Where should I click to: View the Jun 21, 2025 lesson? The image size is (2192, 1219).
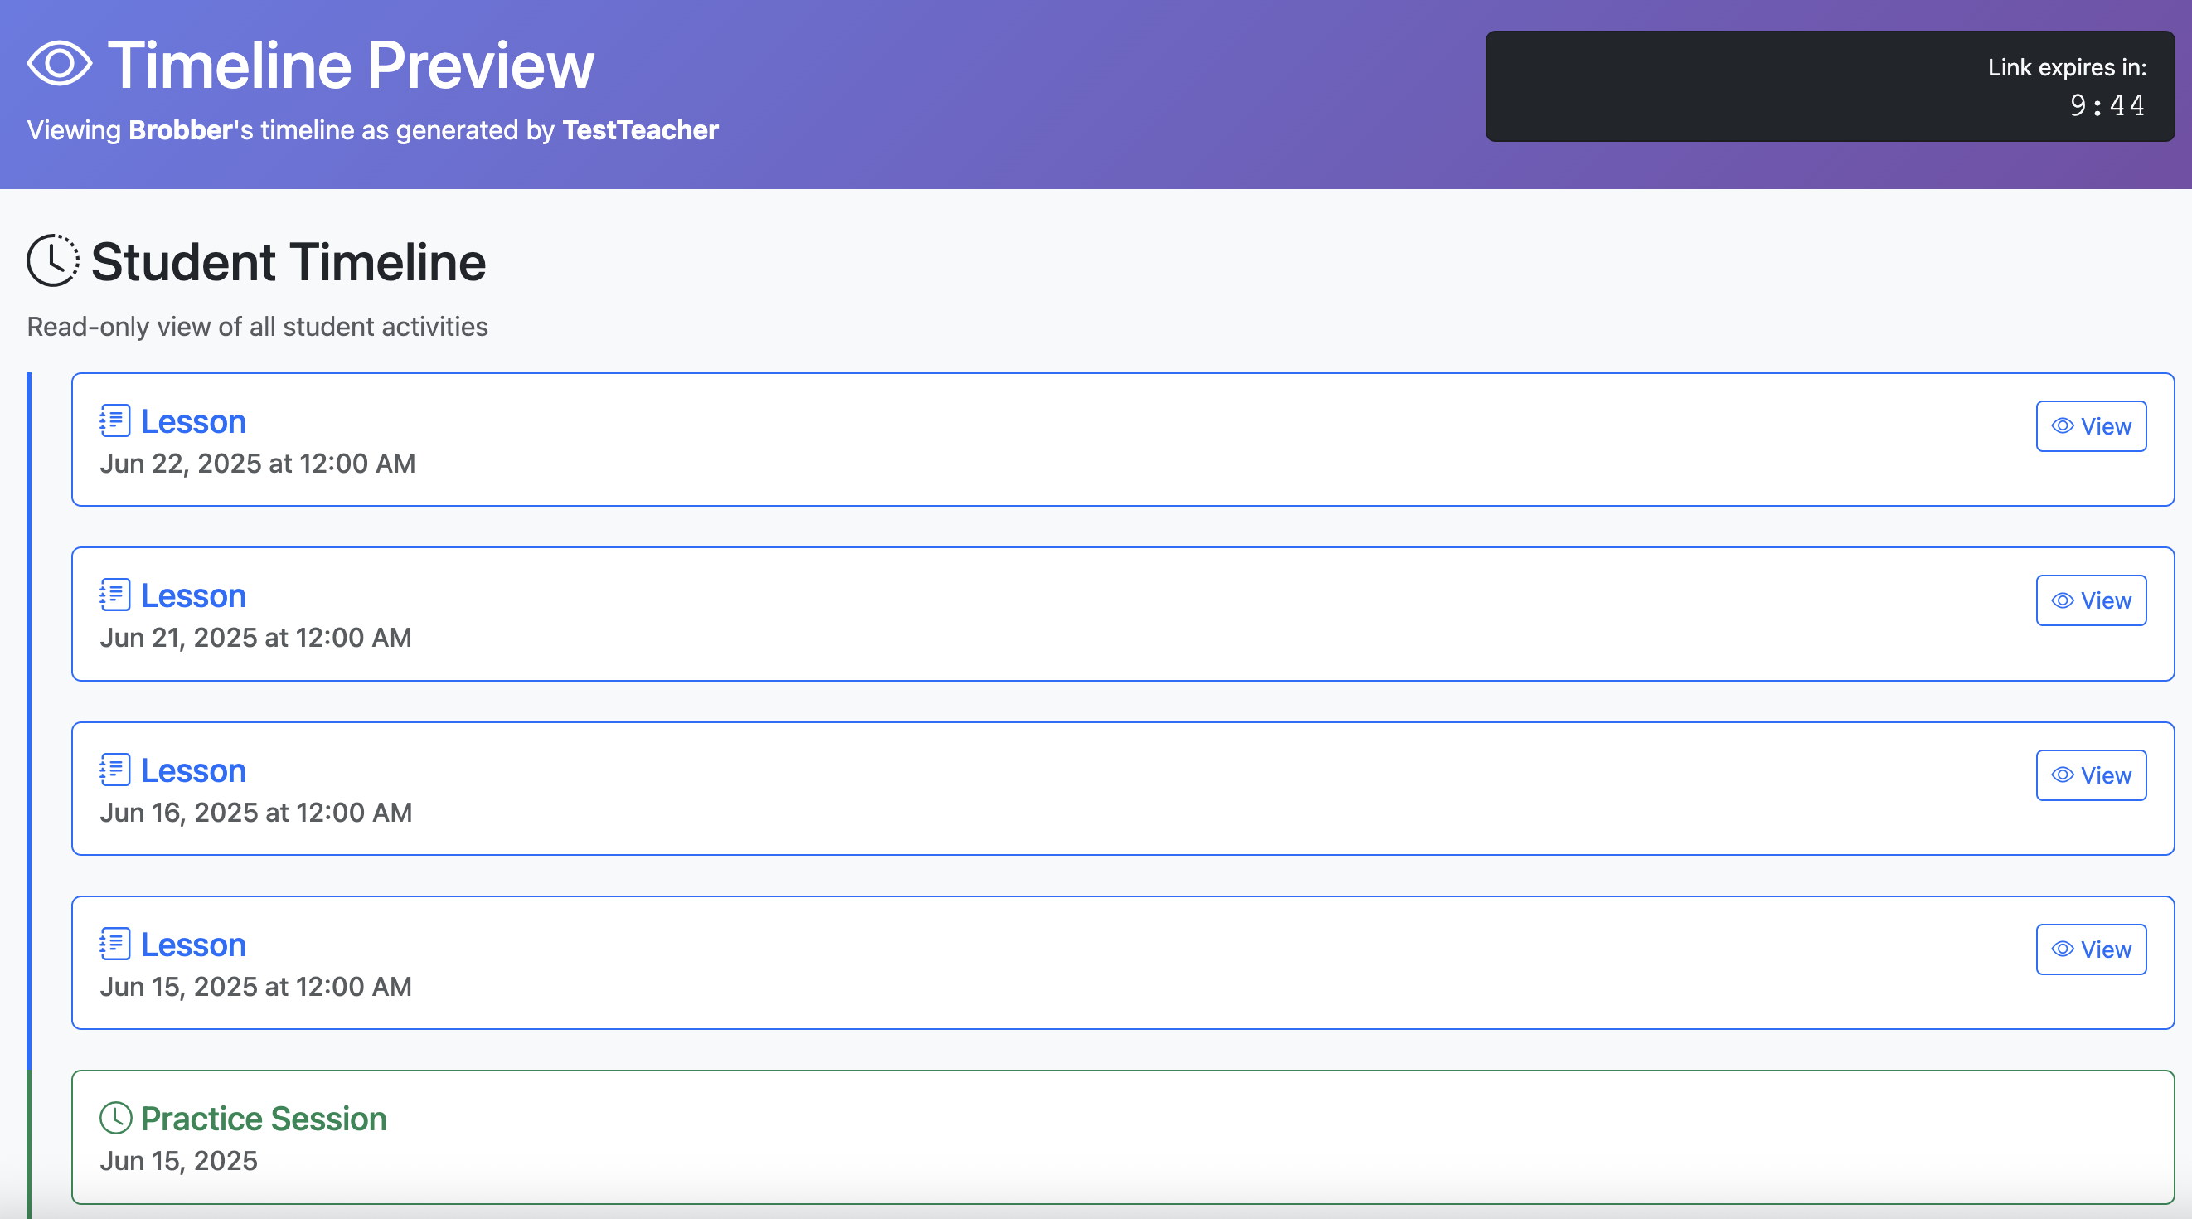[x=2091, y=601]
